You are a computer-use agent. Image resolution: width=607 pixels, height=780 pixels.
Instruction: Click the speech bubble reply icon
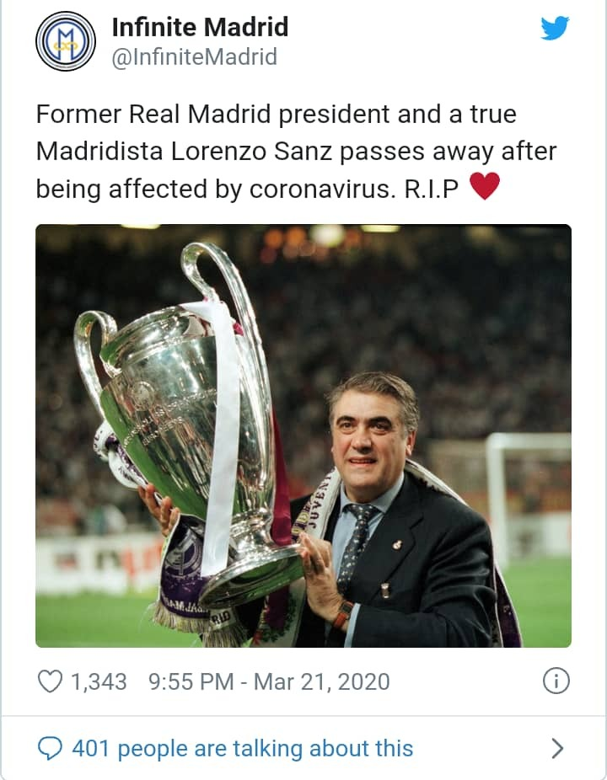pos(51,747)
